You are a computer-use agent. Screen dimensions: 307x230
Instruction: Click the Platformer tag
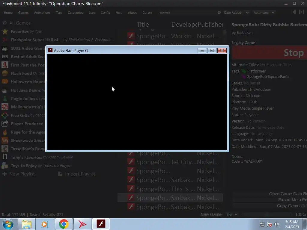(x=256, y=71)
